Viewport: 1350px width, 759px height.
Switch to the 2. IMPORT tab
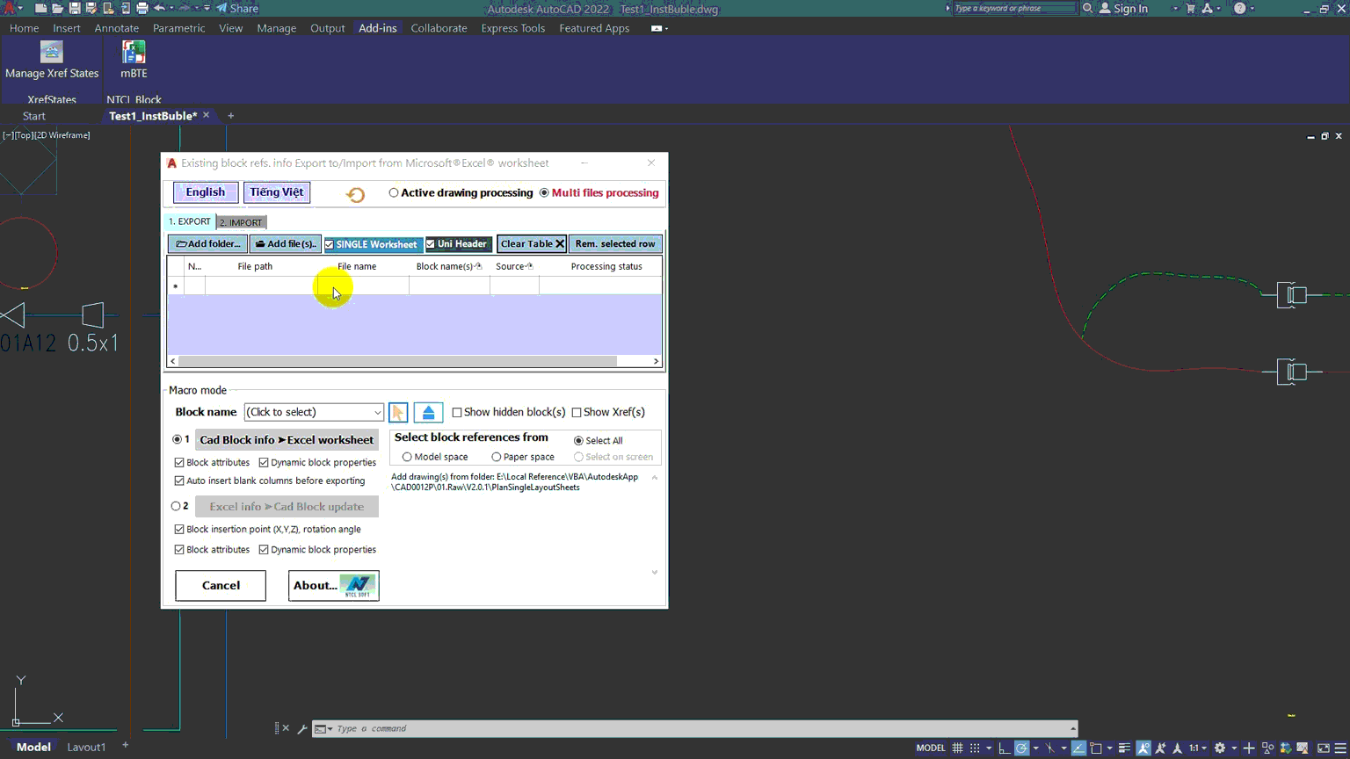[242, 222]
